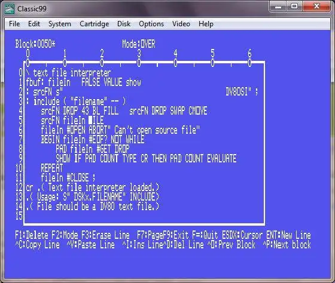Click 'File should be a DV80 text file.)' line
Viewport: 335px width, 283px height.
[x=98, y=206]
